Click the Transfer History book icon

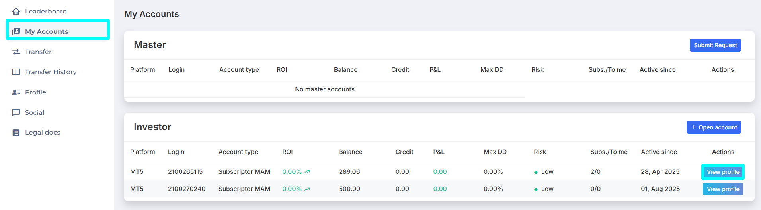pos(16,72)
